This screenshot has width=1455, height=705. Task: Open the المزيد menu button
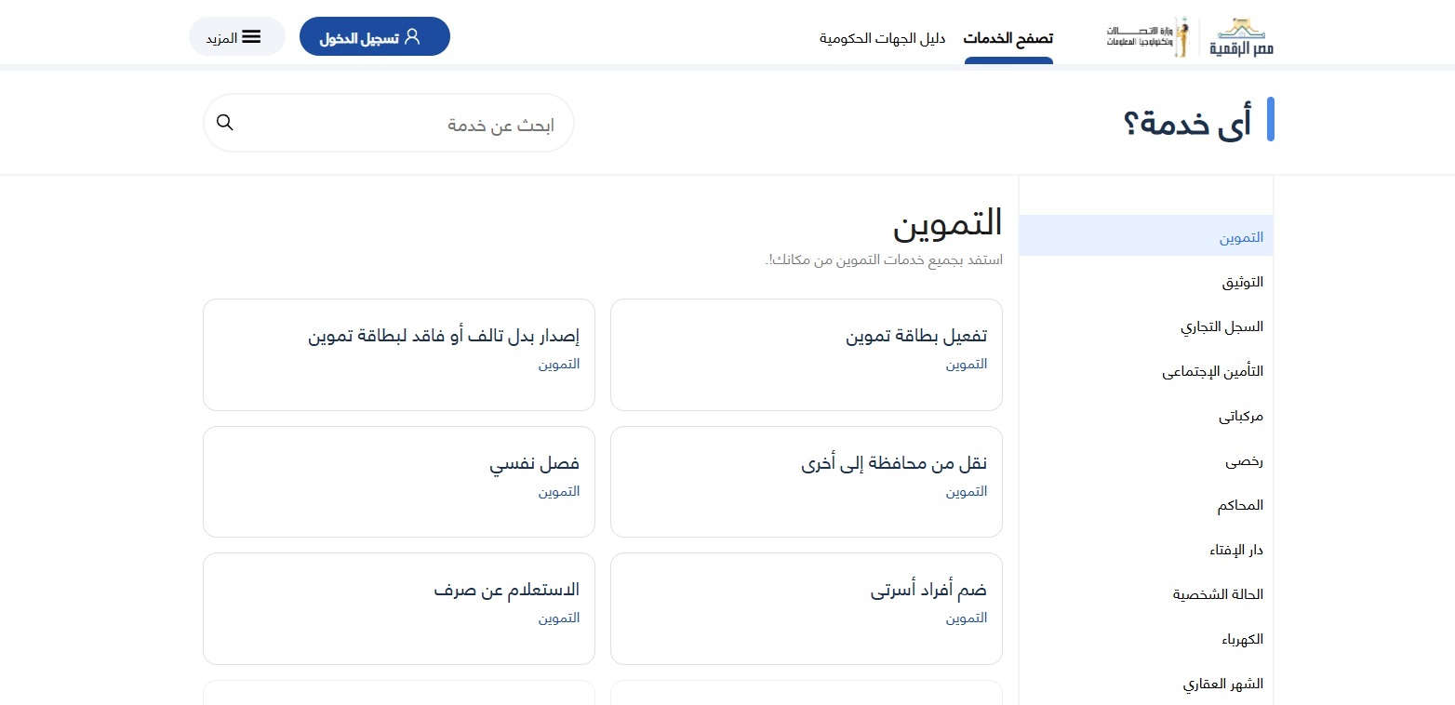coord(237,36)
